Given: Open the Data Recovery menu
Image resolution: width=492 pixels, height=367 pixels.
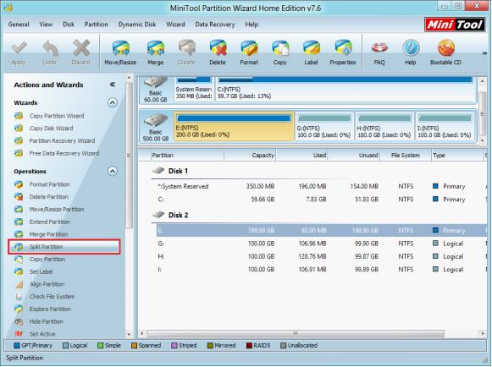Looking at the screenshot, I should tap(215, 25).
